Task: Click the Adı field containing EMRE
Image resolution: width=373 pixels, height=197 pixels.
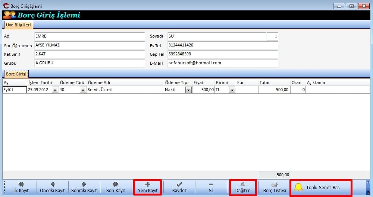Action: click(89, 36)
